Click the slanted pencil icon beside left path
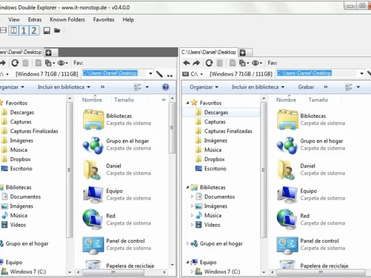Image resolution: width=371 pixels, height=278 pixels. pyautogui.click(x=159, y=74)
